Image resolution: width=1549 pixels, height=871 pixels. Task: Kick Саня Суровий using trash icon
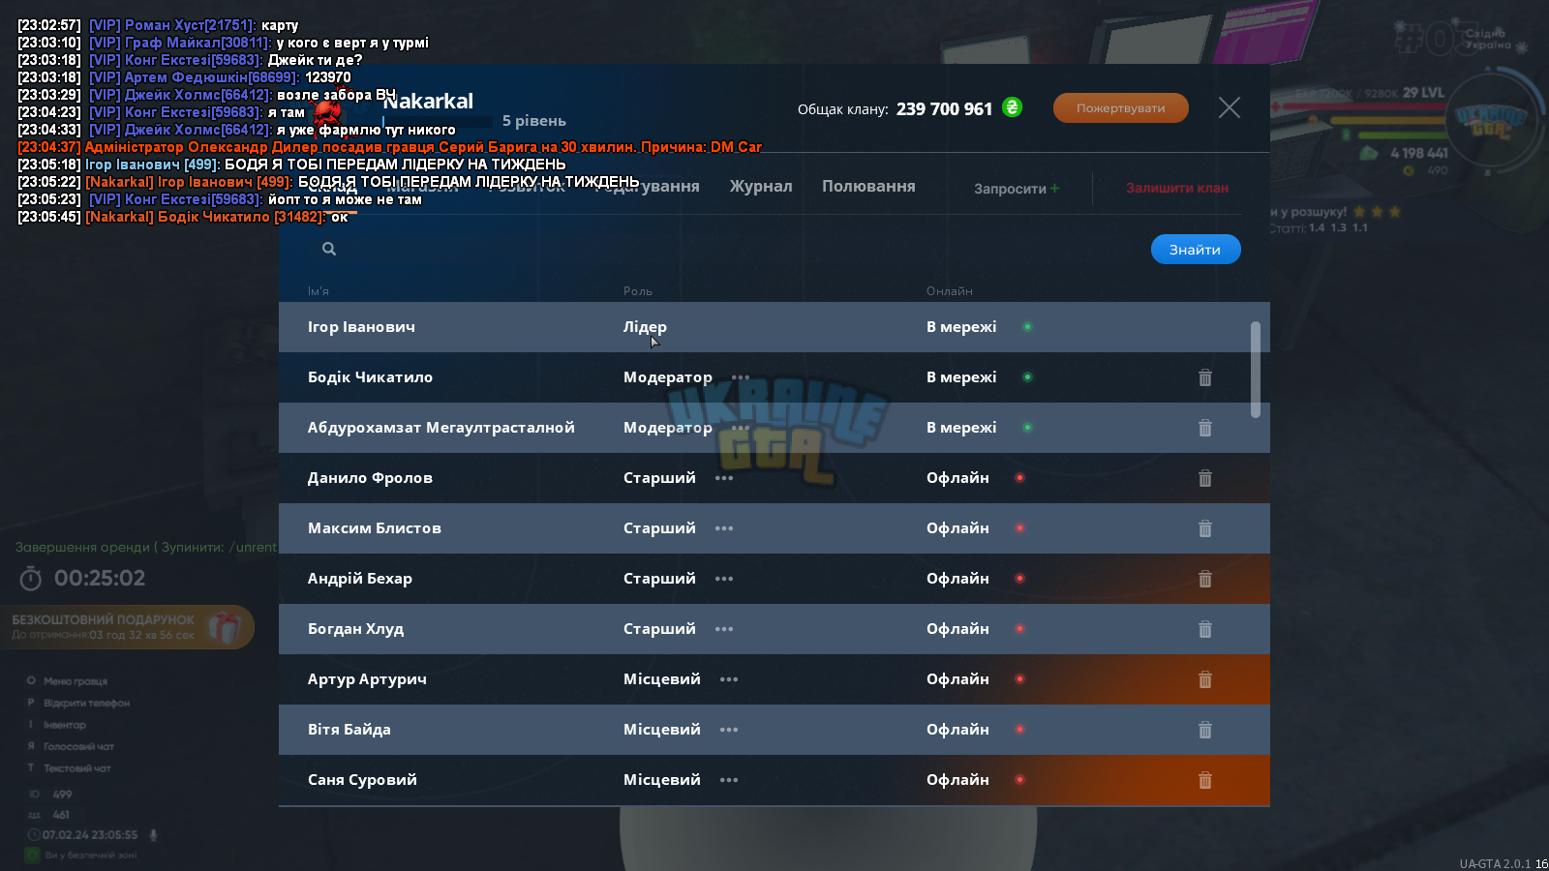[1205, 780]
